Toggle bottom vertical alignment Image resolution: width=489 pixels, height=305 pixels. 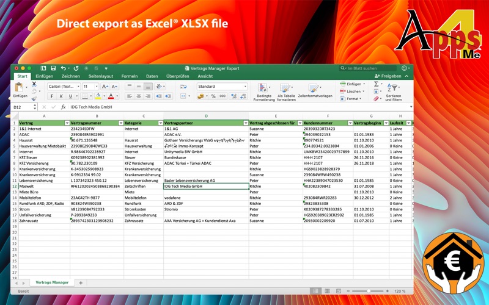coord(148,87)
